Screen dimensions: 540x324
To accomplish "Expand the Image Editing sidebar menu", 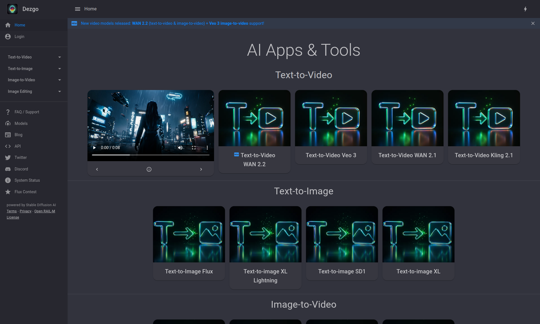I will click(34, 91).
